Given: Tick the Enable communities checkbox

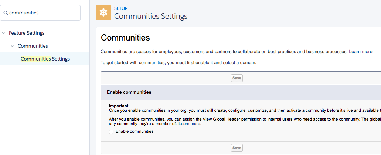Looking at the screenshot, I should (x=111, y=132).
